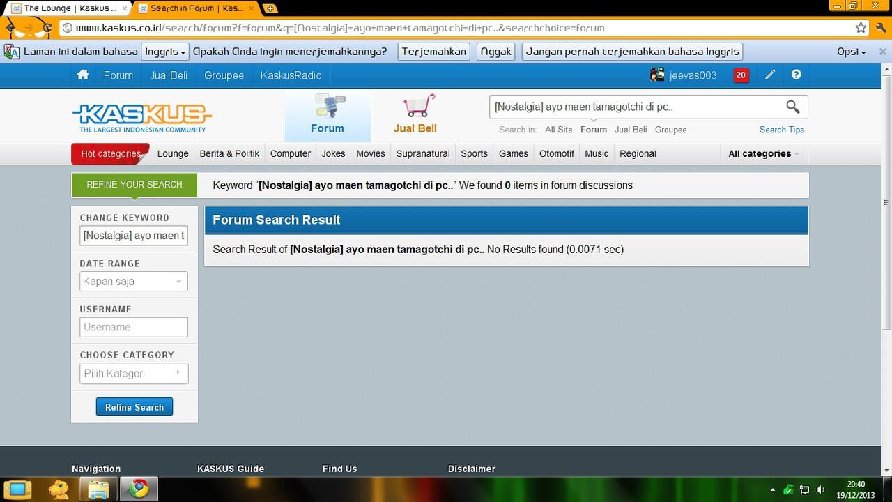Click the Hot categories button
892x502 pixels.
(x=110, y=153)
